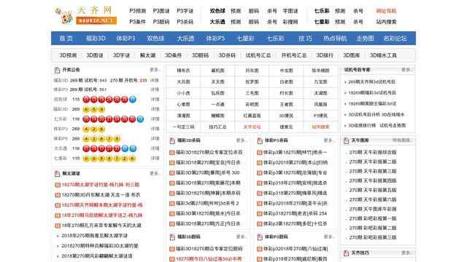Open 试机号汇总 in the sub-menu
Image resolution: width=467 pixels, height=262 pixels.
click(x=258, y=55)
